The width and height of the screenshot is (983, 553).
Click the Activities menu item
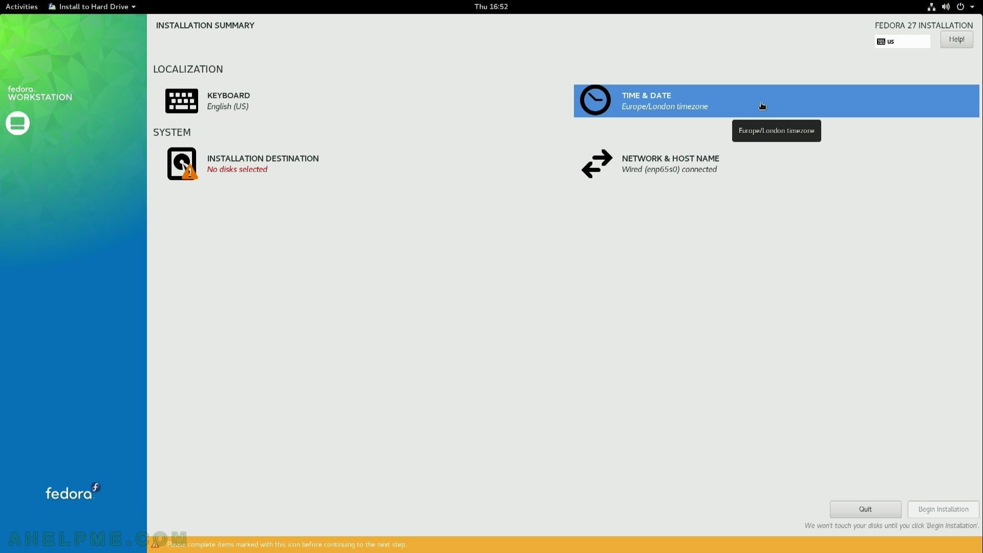point(22,6)
